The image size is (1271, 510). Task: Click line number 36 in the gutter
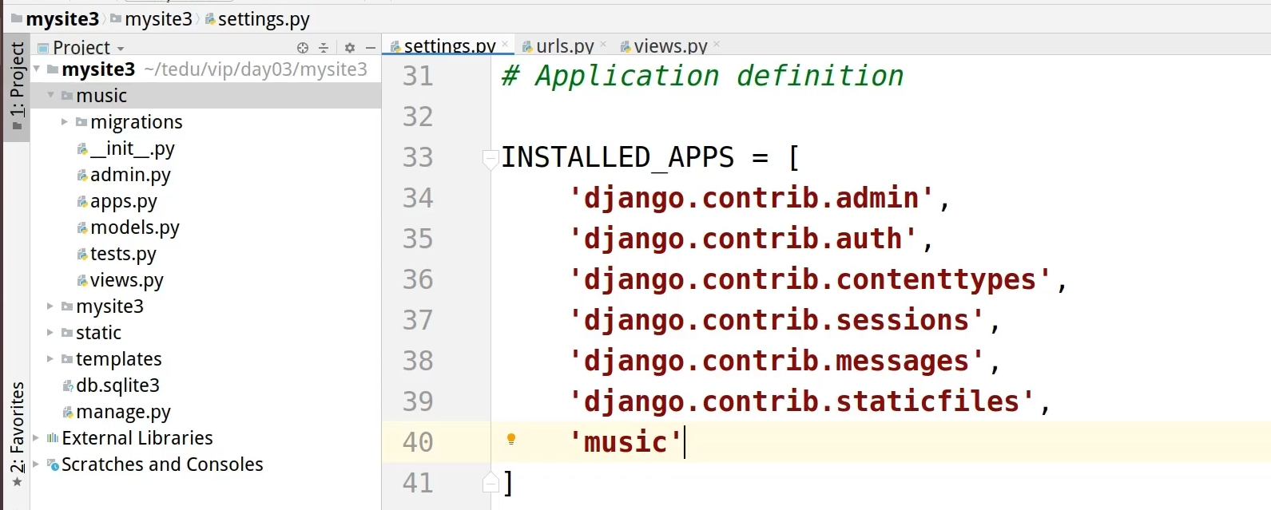tap(418, 279)
